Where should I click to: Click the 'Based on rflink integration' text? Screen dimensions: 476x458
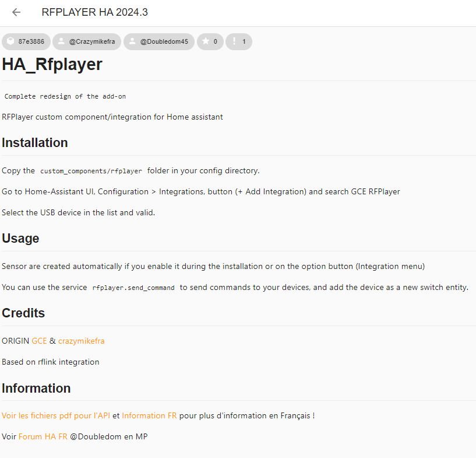click(x=50, y=362)
